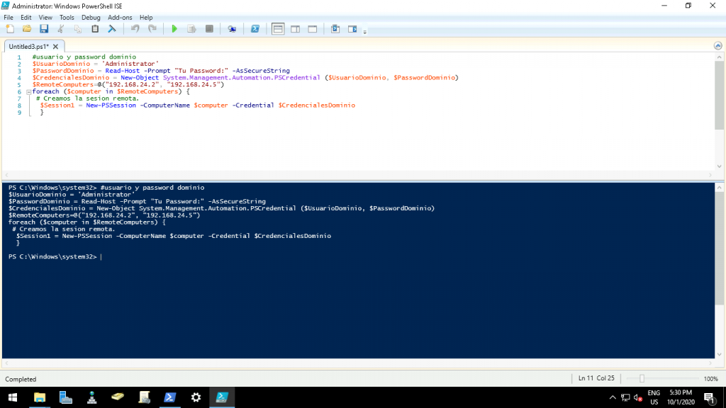Screen dimensions: 726x408
Task: Show Command Add-on pane icon
Action: pyautogui.click(x=352, y=29)
